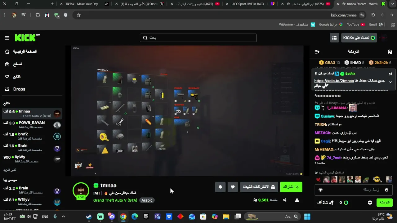Show hidden system tray icons chevron
Viewport: 397px width, 223px height.
[63, 217]
